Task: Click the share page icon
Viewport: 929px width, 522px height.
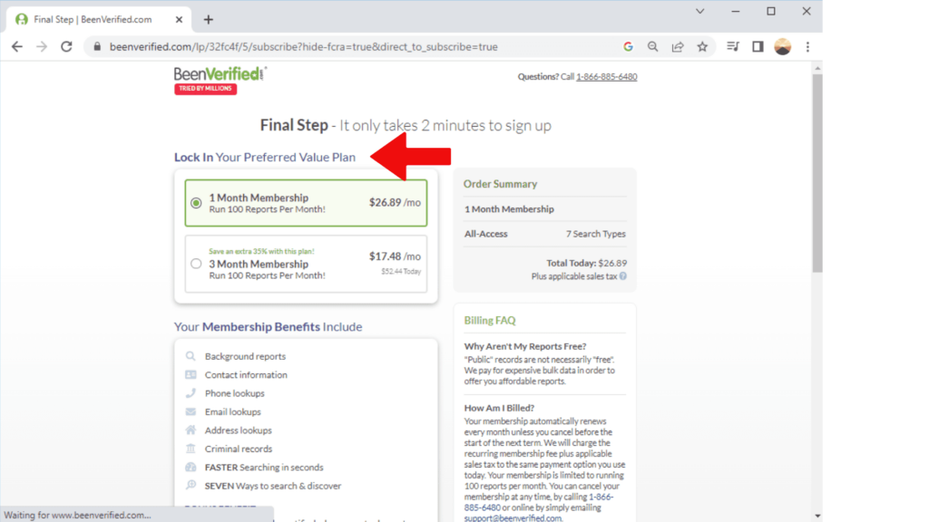Action: [x=678, y=47]
